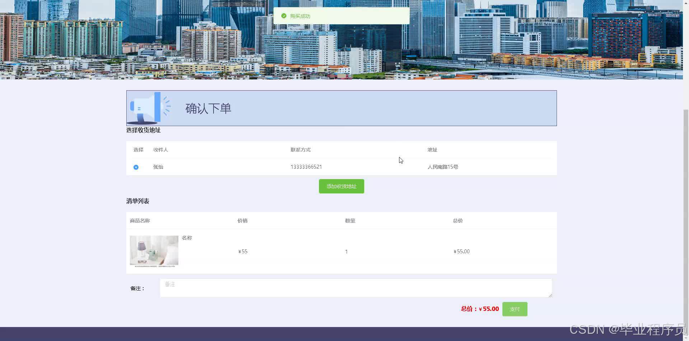Click the 总价 column header in list

(x=458, y=221)
